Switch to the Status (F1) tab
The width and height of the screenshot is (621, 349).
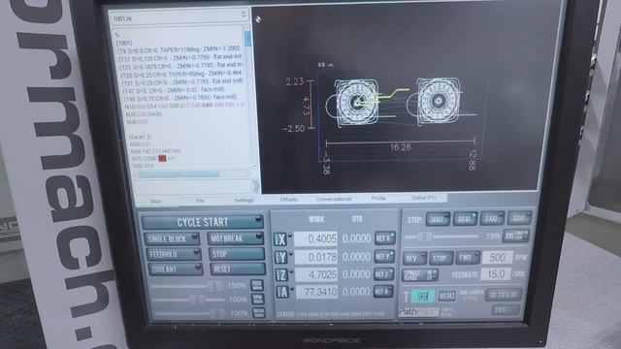point(424,198)
